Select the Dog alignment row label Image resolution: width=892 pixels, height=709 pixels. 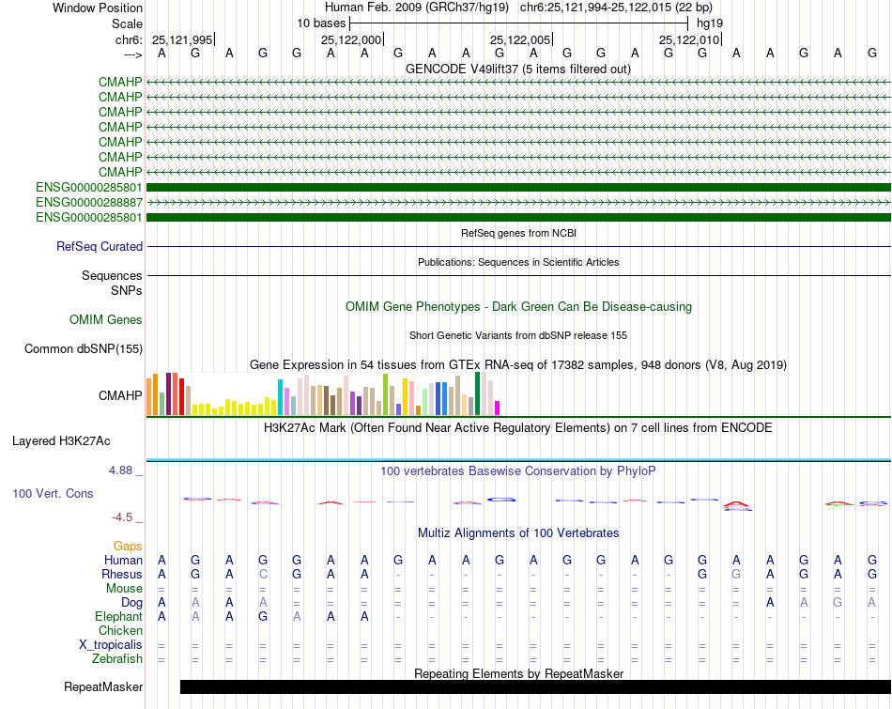pyautogui.click(x=131, y=603)
